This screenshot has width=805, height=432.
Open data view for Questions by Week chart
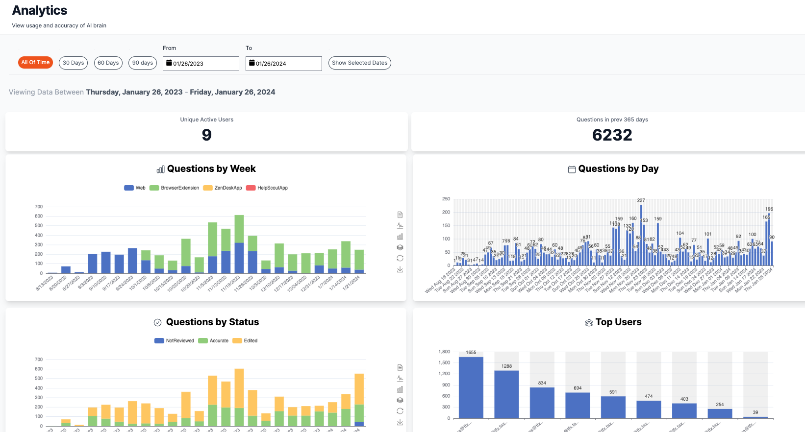pos(400,215)
